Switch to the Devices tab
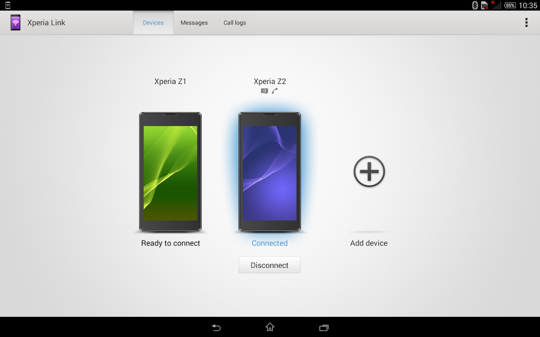540x337 pixels. 153,22
